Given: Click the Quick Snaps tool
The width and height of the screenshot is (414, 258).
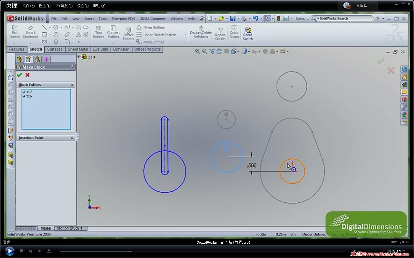Looking at the screenshot, I should point(234,32).
